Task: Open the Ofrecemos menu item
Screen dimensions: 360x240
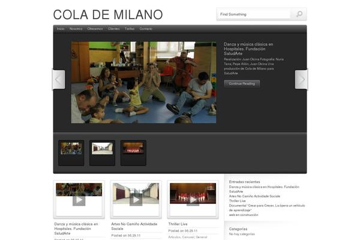Action: (95, 29)
